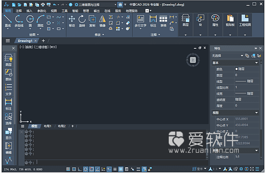Viewport: 266px width, 174px height.
Task: Expand the Annotation (注释) panel dropdown
Action: pos(155,35)
